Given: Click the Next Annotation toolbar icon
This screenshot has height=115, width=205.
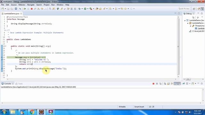Looking at the screenshot, I should 111,9.
